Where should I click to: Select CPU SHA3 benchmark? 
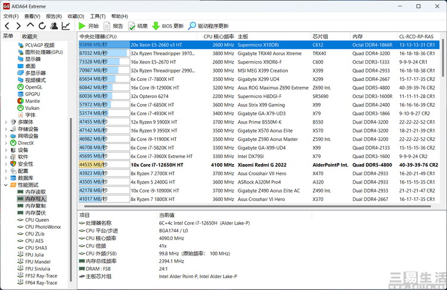pyautogui.click(x=32, y=248)
